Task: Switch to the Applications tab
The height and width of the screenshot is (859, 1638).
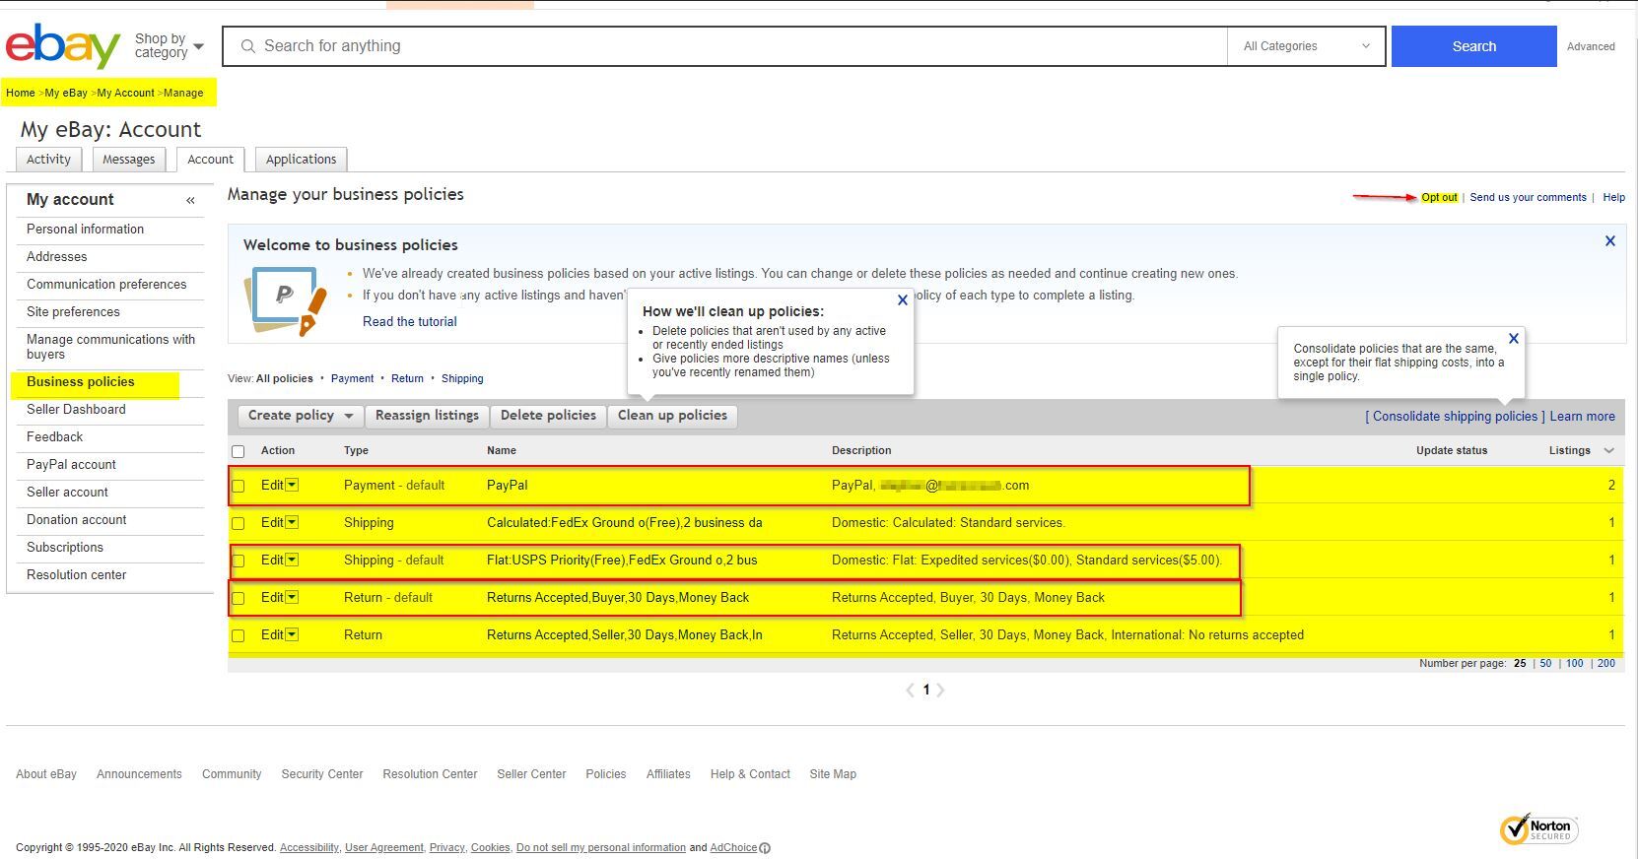Action: click(301, 160)
